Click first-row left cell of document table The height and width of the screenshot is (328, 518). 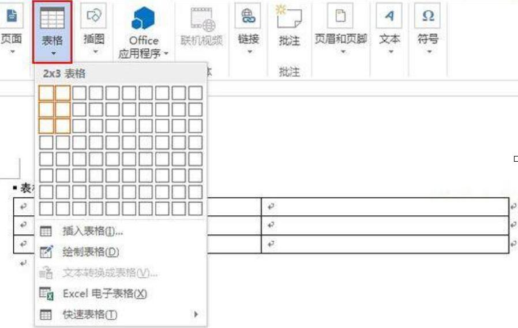pos(24,207)
